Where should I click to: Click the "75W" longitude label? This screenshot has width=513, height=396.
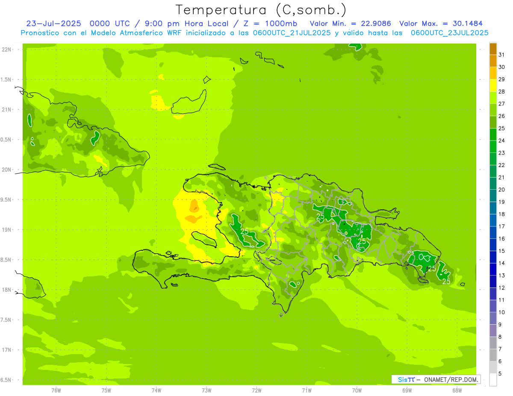pyautogui.click(x=106, y=390)
